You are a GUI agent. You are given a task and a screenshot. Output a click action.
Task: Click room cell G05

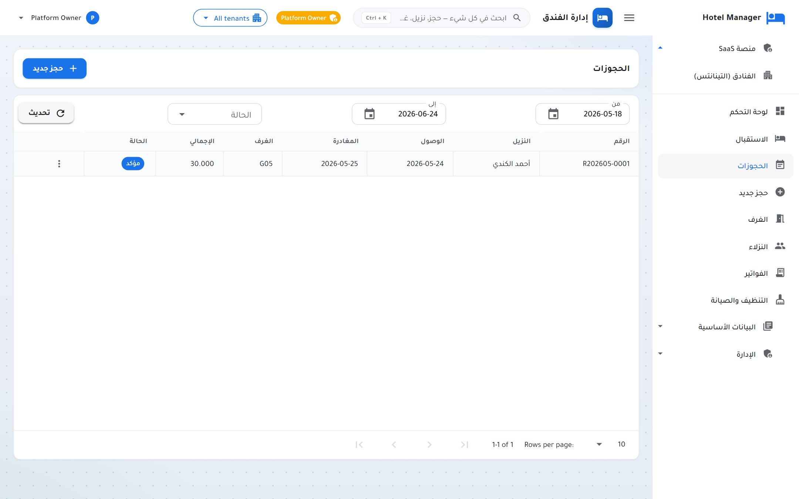266,164
